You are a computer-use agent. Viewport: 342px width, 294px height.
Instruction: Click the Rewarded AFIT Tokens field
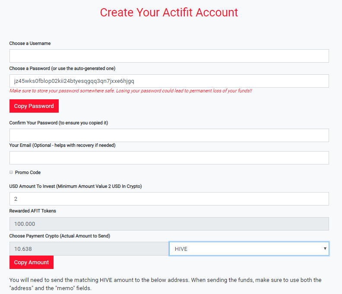pyautogui.click(x=169, y=224)
